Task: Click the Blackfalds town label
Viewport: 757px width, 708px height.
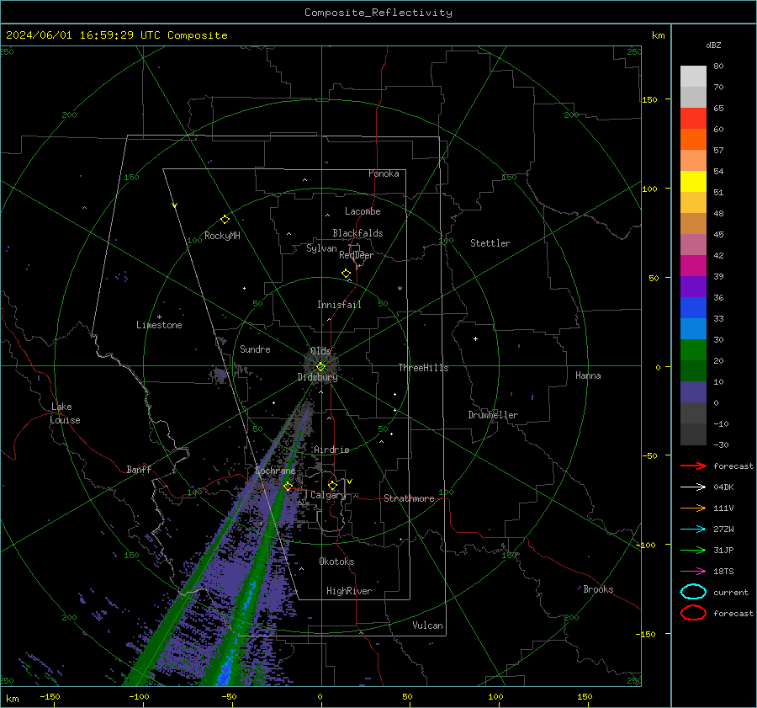Action: click(357, 233)
